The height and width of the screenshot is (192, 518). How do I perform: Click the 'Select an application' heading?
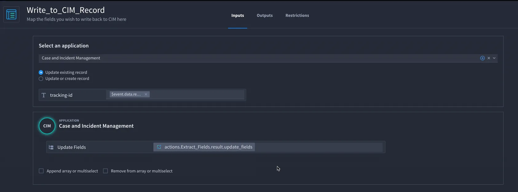point(64,46)
